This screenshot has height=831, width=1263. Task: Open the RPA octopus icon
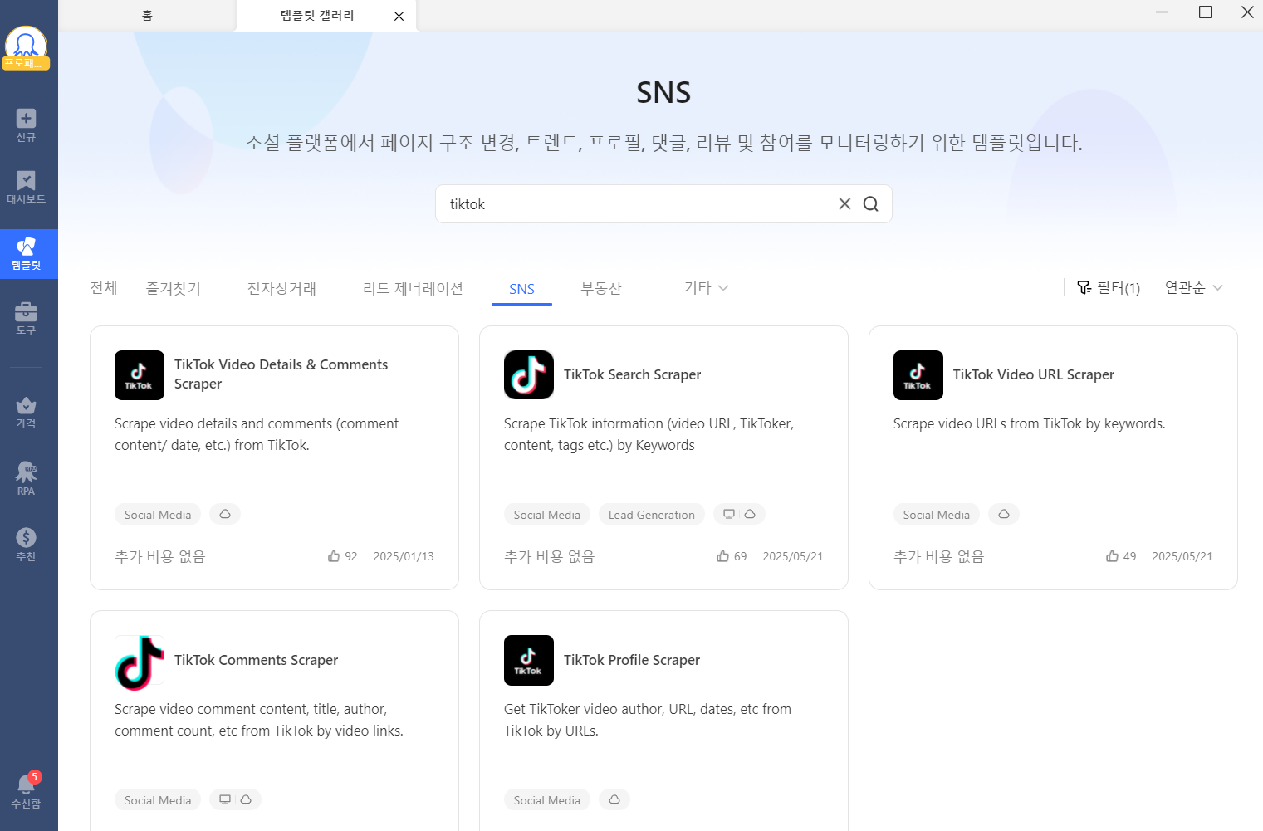[26, 478]
